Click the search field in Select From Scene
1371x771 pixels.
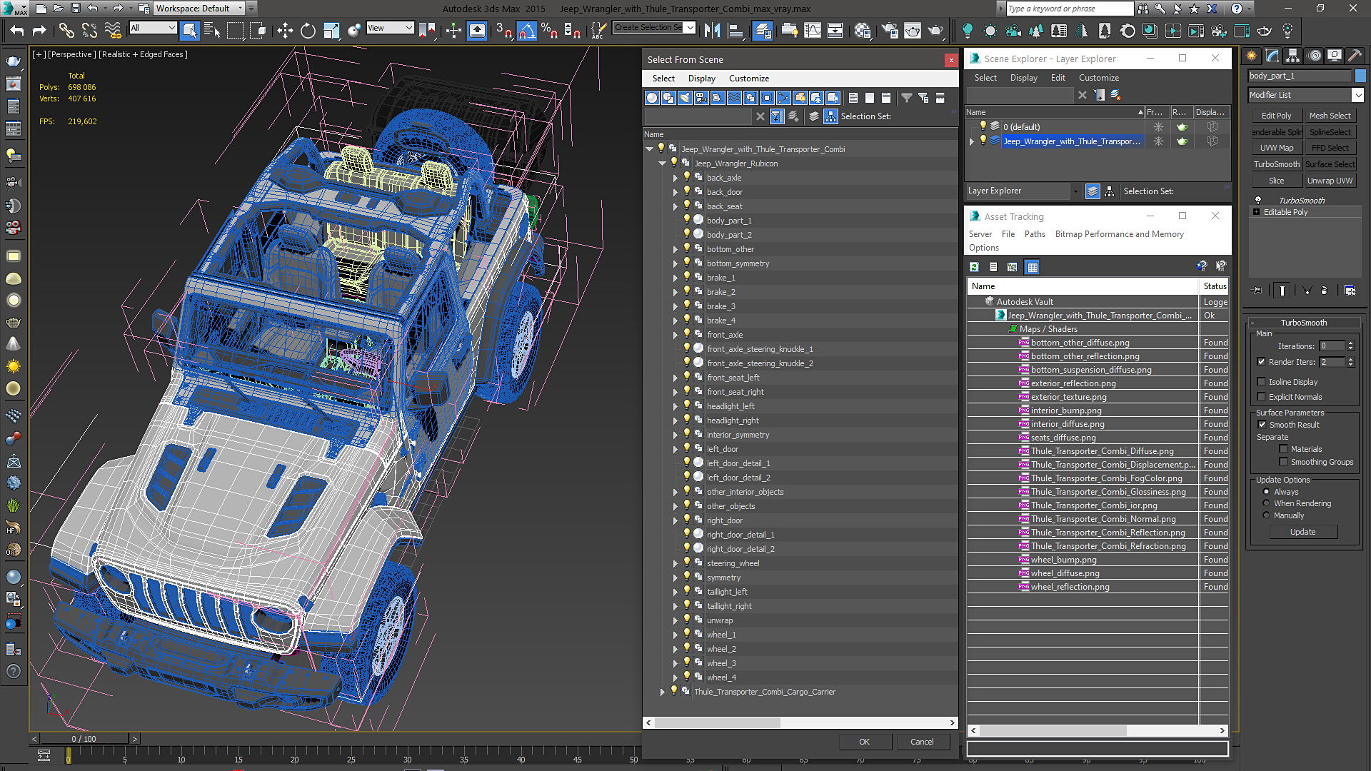click(x=698, y=116)
